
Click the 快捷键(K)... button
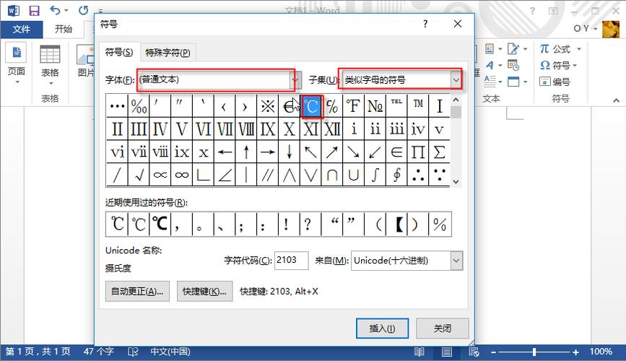(x=204, y=291)
